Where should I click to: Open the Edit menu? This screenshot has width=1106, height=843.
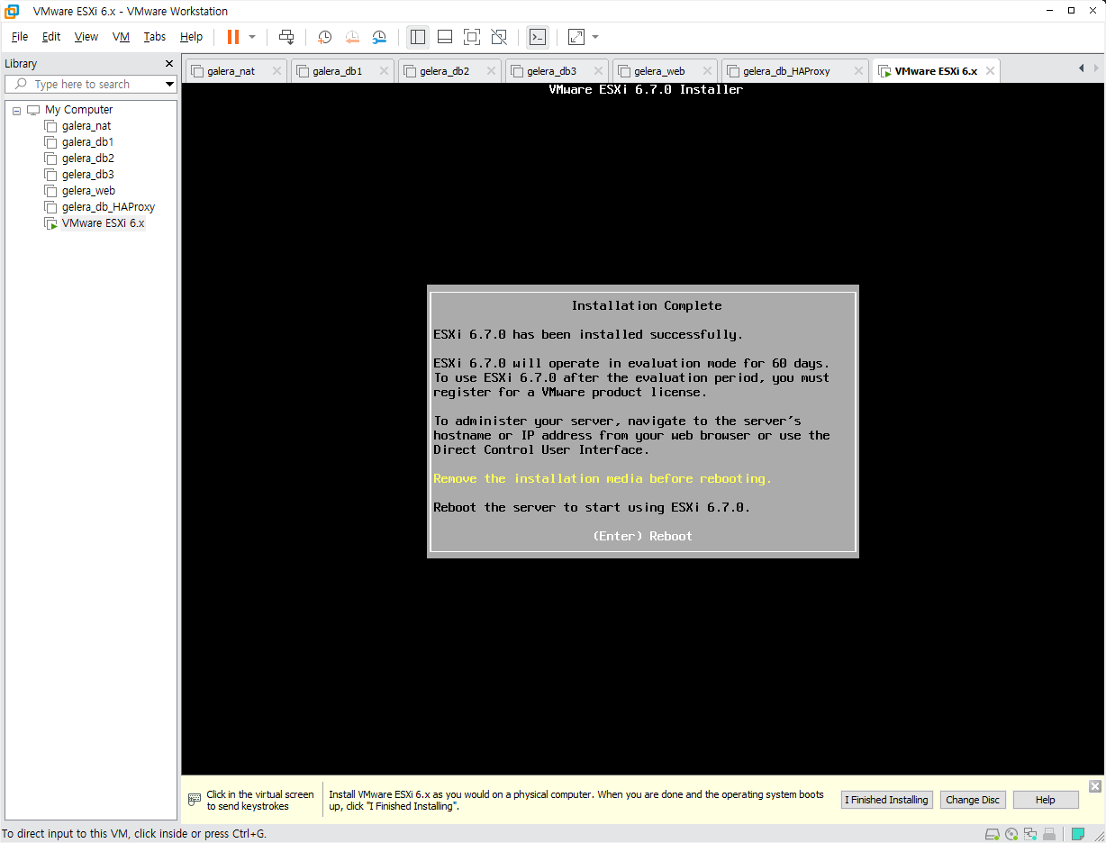point(51,37)
